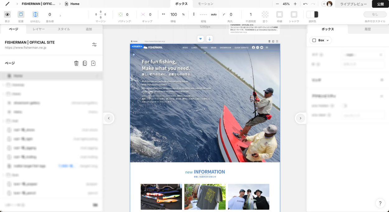Toggle the 表示 visibility eye icon

click(x=7, y=14)
